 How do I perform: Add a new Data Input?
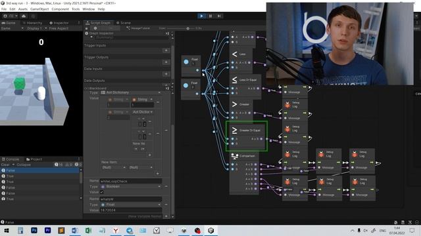click(166, 74)
